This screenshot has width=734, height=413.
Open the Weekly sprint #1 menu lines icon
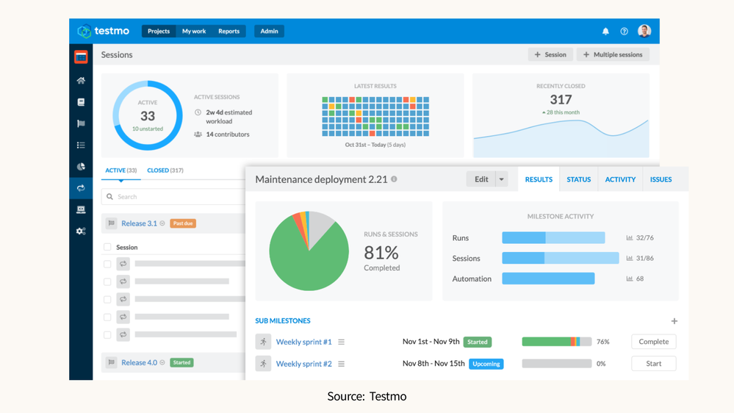341,342
